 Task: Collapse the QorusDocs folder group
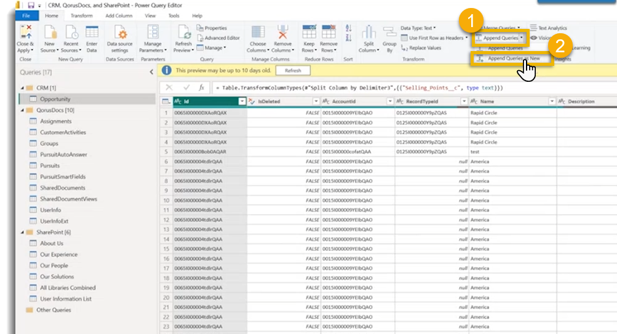tap(23, 110)
